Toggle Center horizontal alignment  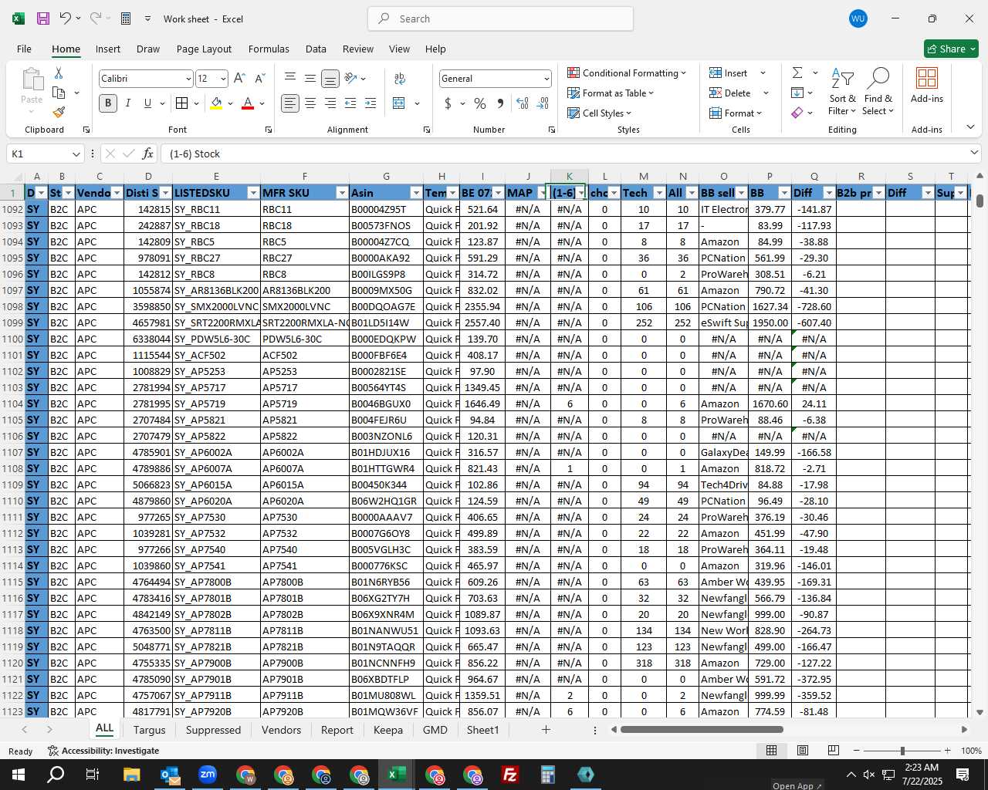click(310, 103)
